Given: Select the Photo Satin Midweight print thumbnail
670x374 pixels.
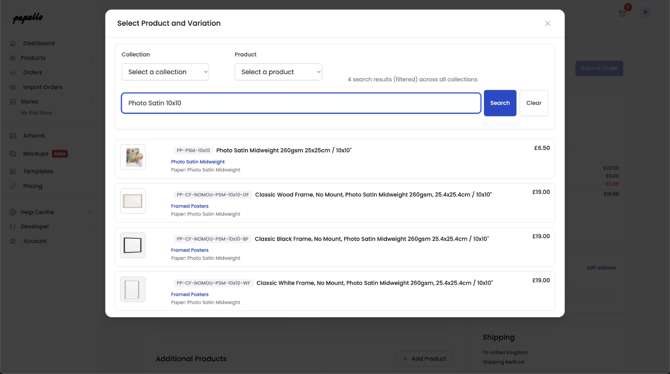Looking at the screenshot, I should click(x=133, y=157).
